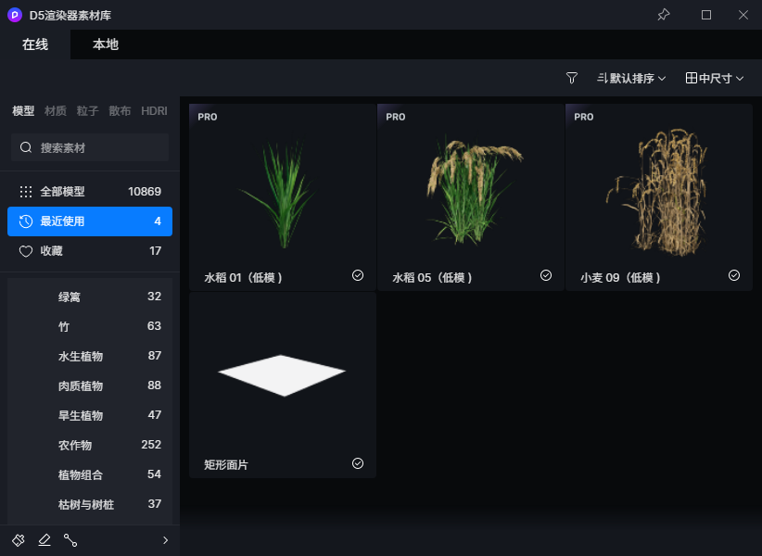Click the 水稻 01（低模）name label
762x556 pixels.
(x=244, y=278)
